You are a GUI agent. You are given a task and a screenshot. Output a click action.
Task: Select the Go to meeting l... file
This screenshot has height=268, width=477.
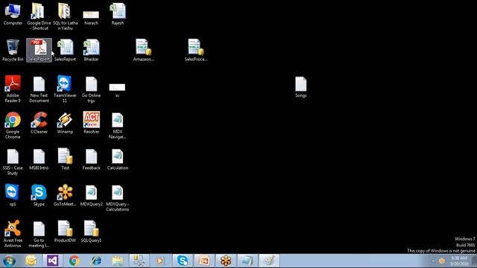coord(39,234)
